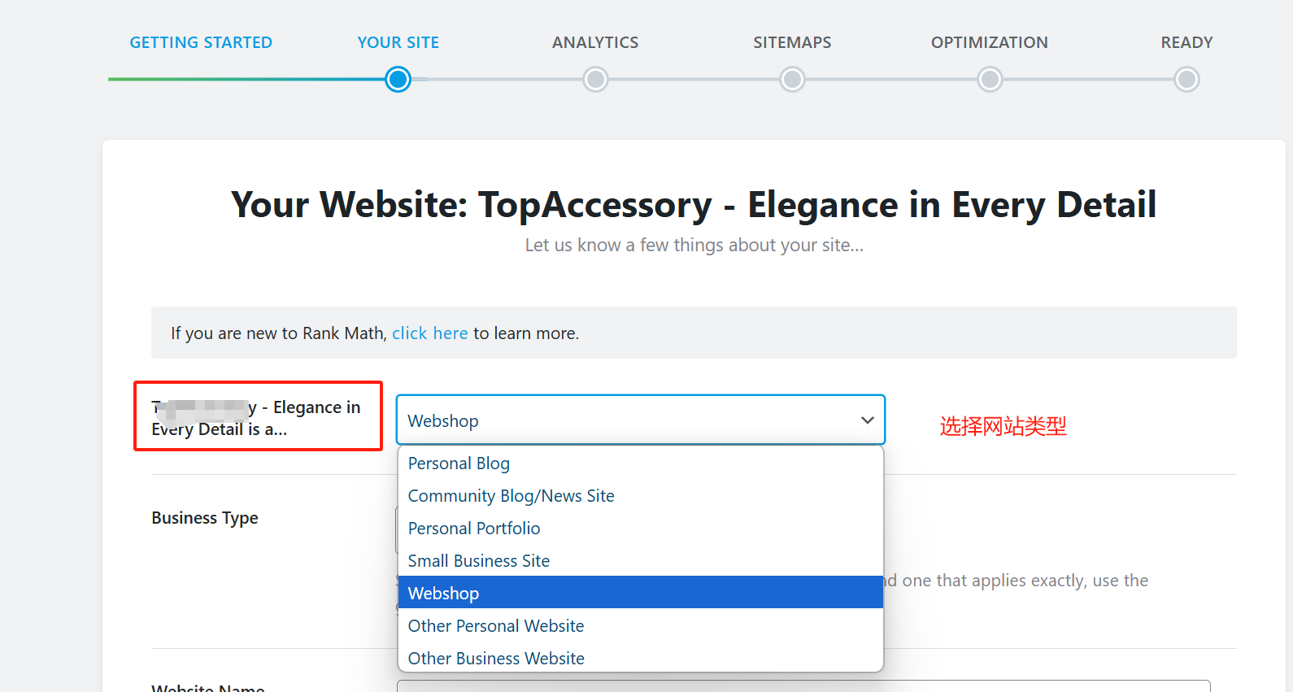Open the 'click here' learn more link
The width and height of the screenshot is (1293, 692).
(x=429, y=333)
